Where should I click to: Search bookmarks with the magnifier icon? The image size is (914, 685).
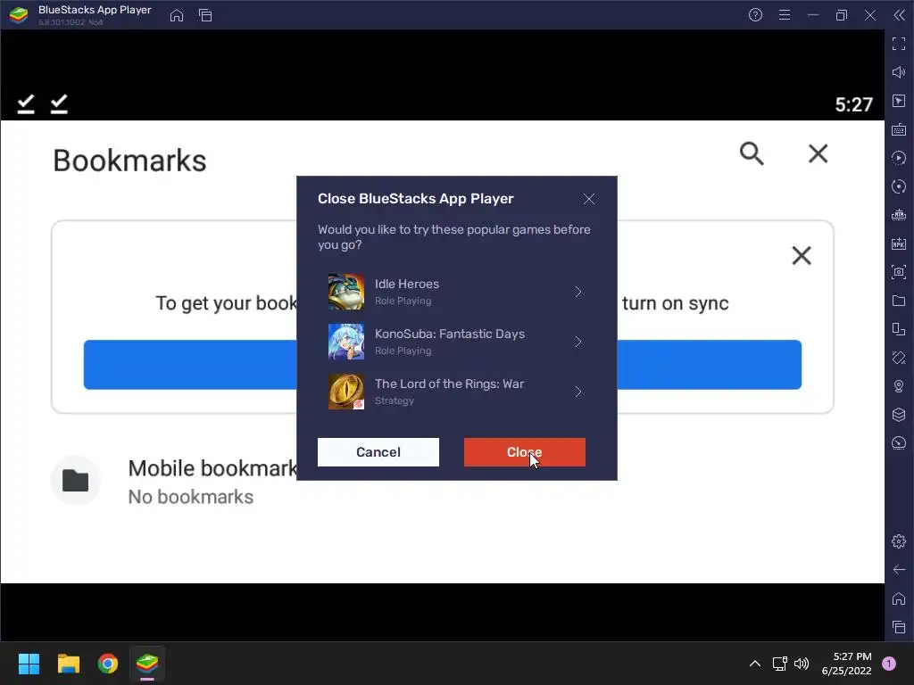752,153
